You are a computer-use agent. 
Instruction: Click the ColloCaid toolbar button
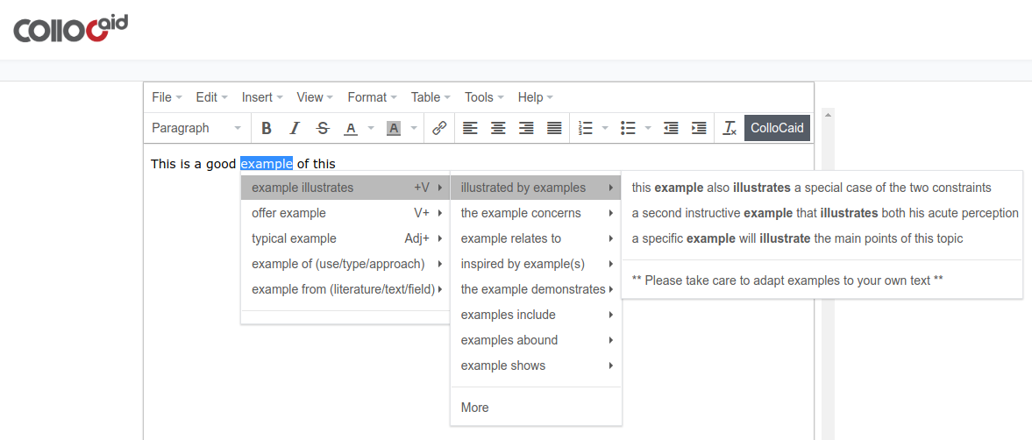[777, 128]
